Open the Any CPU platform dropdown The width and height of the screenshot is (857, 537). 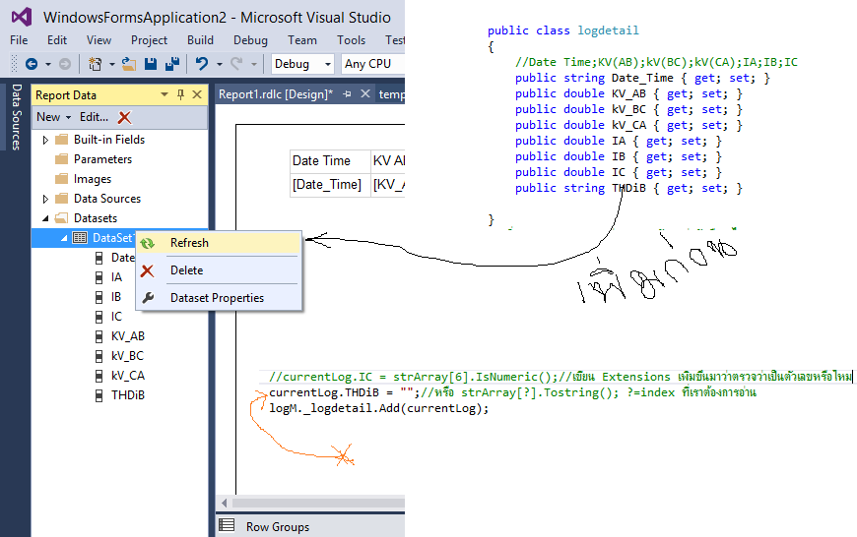(372, 64)
